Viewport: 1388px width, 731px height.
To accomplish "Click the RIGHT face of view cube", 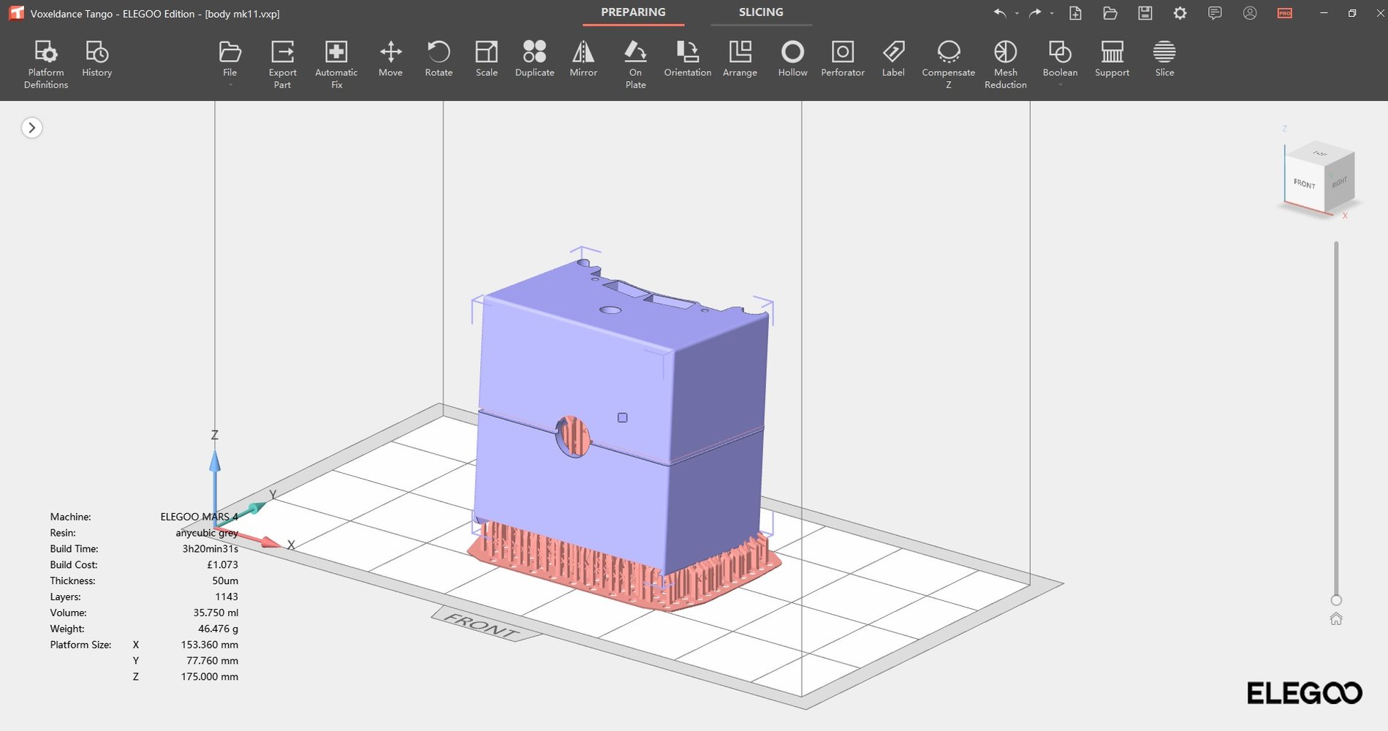I will (x=1340, y=183).
